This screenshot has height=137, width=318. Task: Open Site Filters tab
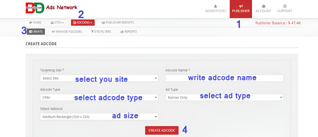tap(101, 32)
